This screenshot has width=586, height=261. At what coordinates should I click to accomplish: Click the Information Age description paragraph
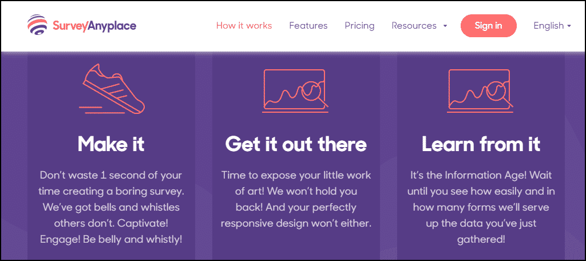[481, 207]
